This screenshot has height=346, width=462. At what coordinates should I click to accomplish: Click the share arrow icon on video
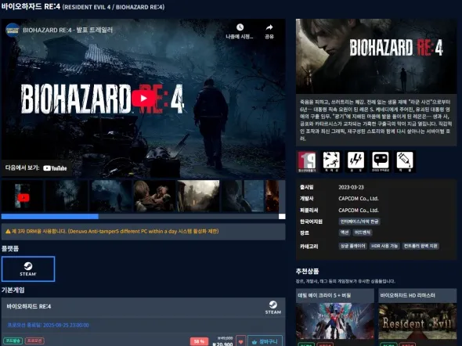[x=269, y=27]
